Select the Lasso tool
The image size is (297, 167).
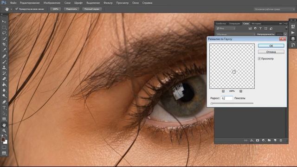click(x=4, y=33)
